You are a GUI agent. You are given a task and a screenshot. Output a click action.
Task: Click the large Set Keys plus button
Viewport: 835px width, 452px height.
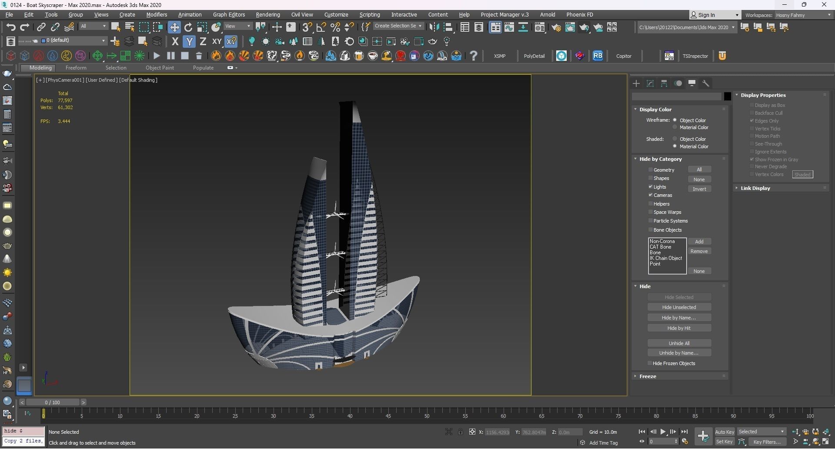click(x=703, y=436)
